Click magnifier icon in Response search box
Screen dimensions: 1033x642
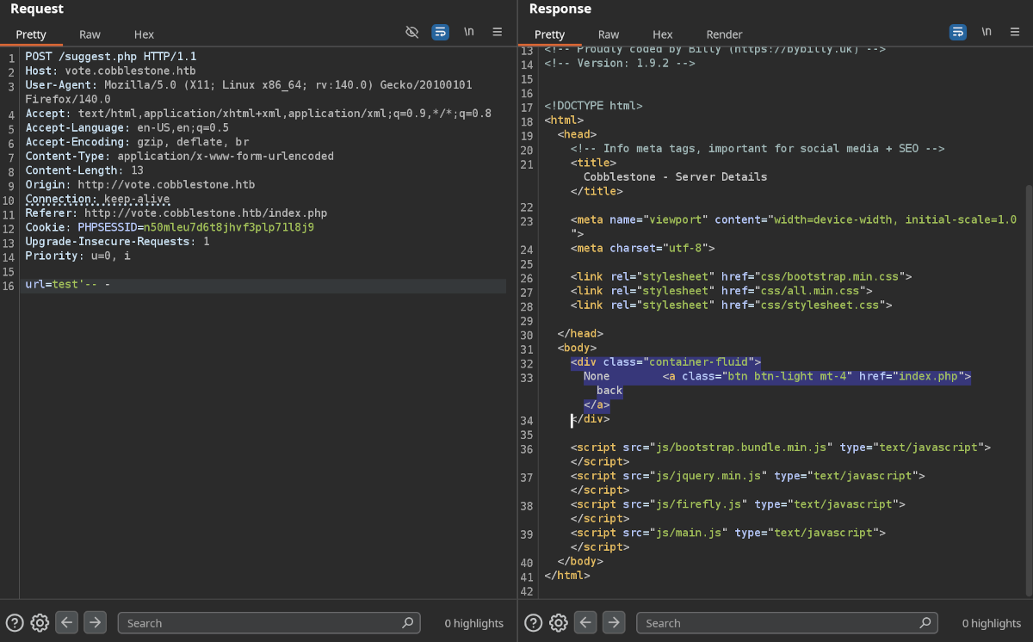pos(925,622)
